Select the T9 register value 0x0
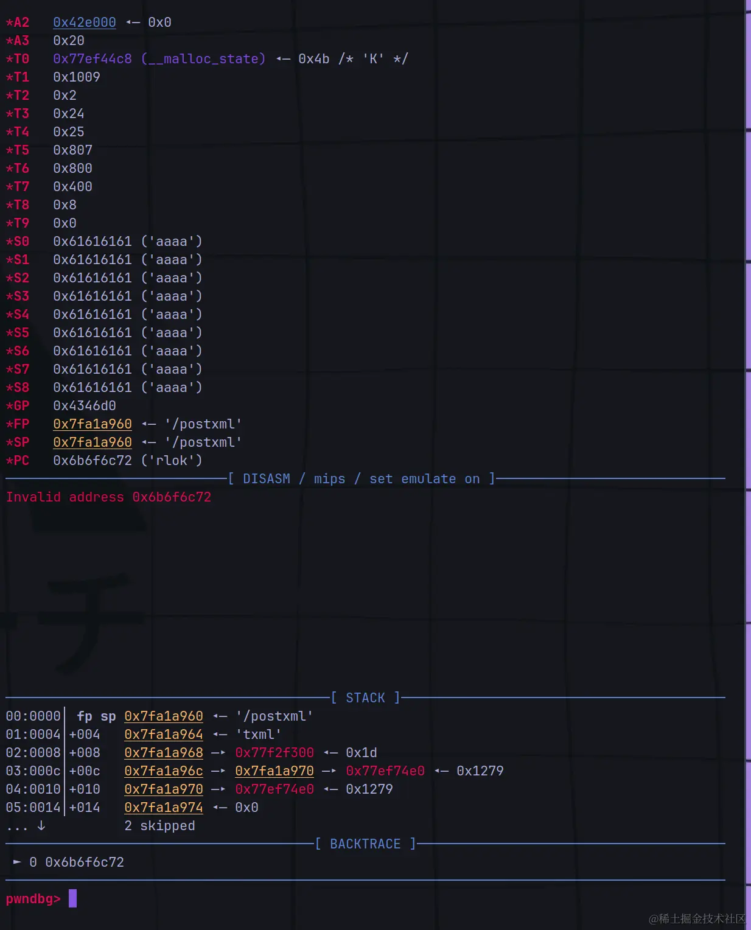The height and width of the screenshot is (930, 751). click(65, 223)
